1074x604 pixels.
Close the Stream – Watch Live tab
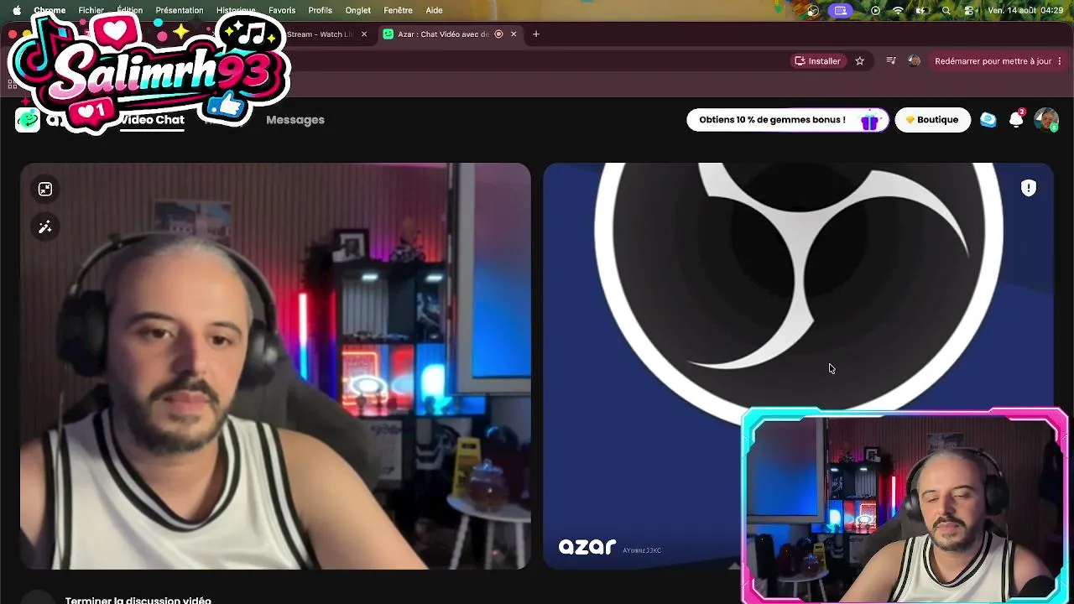pyautogui.click(x=364, y=34)
